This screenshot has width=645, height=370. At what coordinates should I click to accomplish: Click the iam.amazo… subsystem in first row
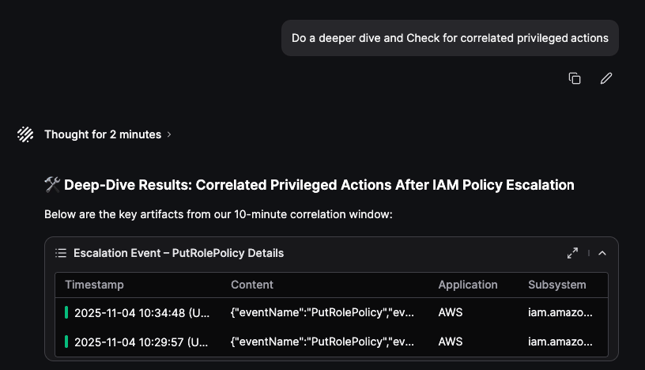(560, 312)
